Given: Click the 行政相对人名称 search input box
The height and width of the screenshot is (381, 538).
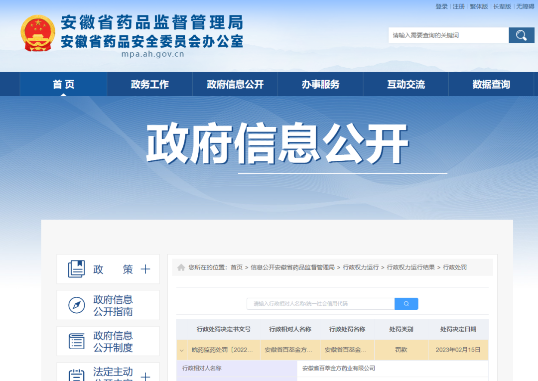Looking at the screenshot, I should coord(319,303).
